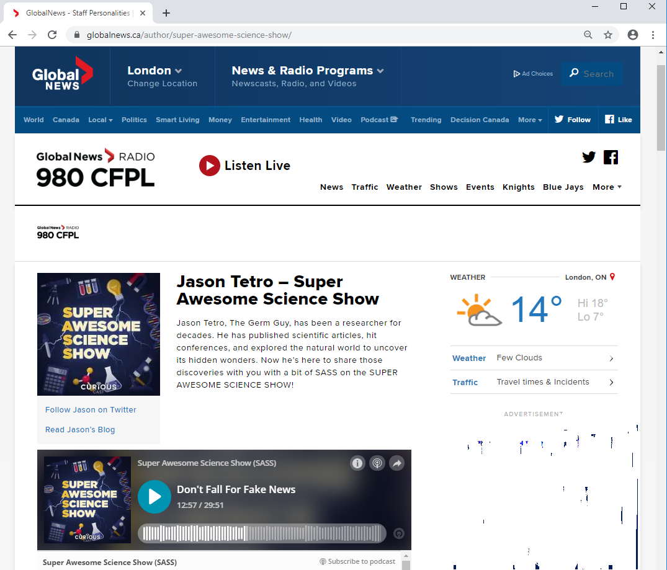The width and height of the screenshot is (667, 570).
Task: Open the World section
Action: click(34, 120)
